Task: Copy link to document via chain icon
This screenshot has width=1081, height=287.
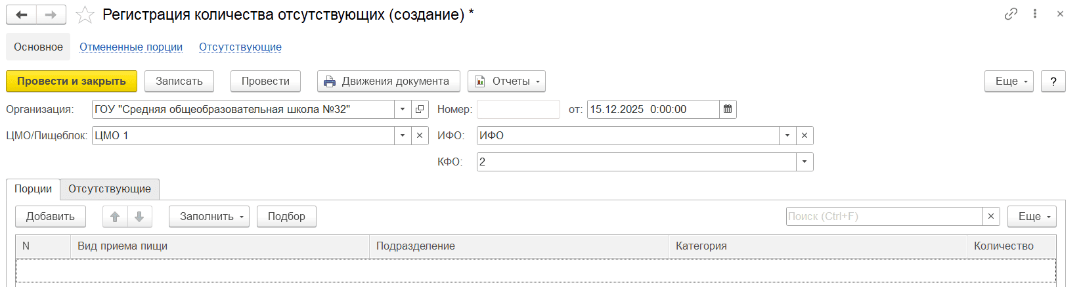Action: [1011, 14]
